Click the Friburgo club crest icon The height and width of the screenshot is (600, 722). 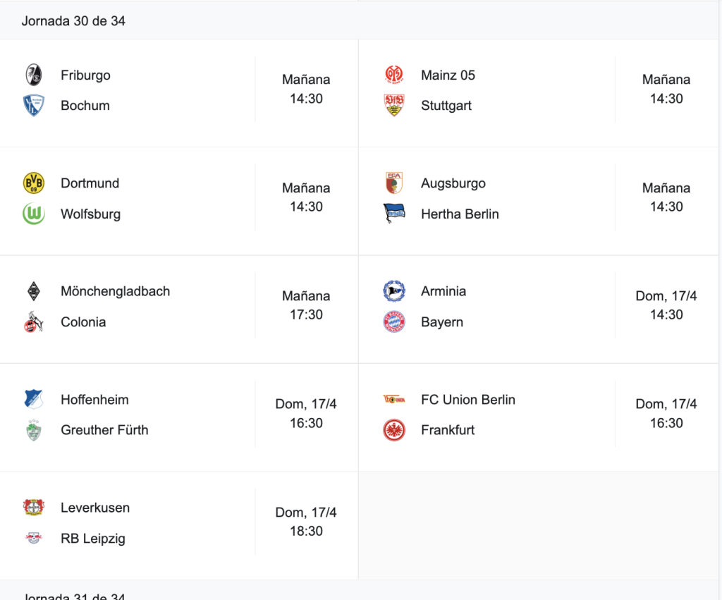pos(34,75)
